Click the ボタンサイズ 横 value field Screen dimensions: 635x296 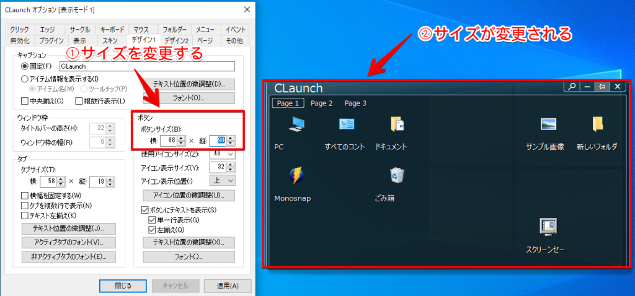pyautogui.click(x=169, y=141)
